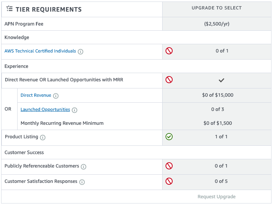This screenshot has width=273, height=205.
Task: Click red prohibited icon for Certified Individuals
Action: [169, 51]
